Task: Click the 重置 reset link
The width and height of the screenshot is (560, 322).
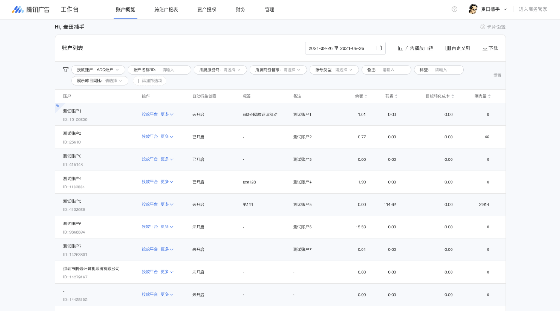Action: click(x=497, y=75)
